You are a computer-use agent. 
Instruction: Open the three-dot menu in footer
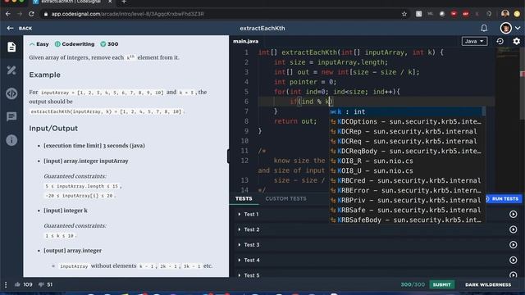pos(6,284)
